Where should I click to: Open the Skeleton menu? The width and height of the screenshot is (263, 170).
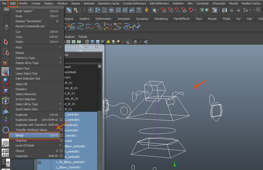pyautogui.click(x=178, y=3)
